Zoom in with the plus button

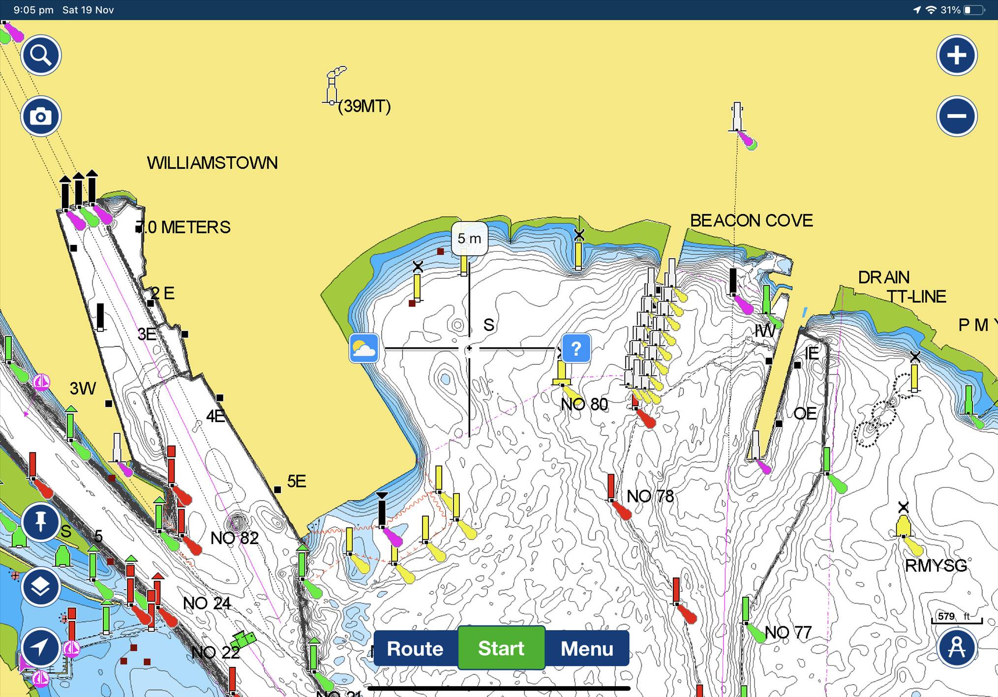[956, 55]
